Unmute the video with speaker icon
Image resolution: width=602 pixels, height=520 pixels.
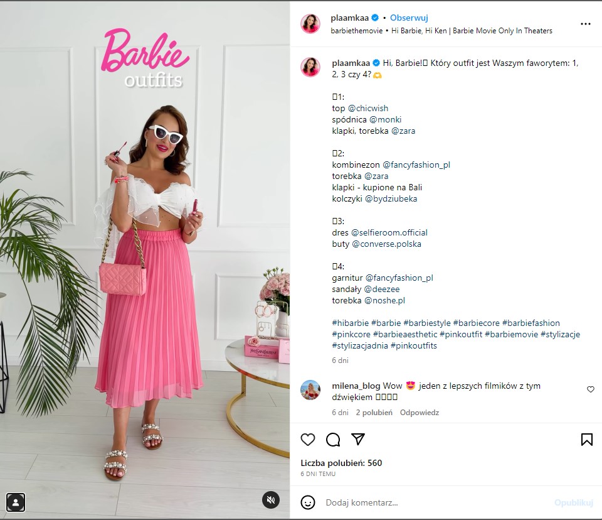point(271,500)
